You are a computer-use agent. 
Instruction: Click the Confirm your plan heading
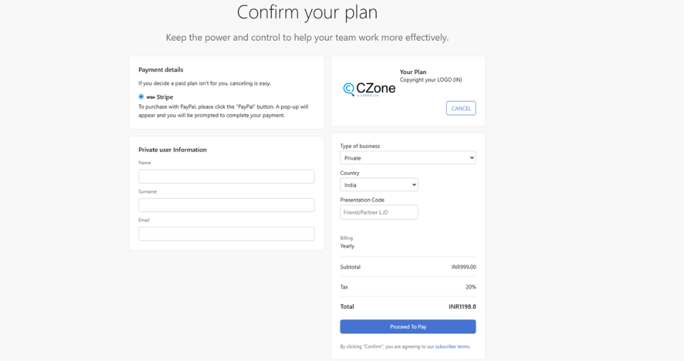point(307,12)
